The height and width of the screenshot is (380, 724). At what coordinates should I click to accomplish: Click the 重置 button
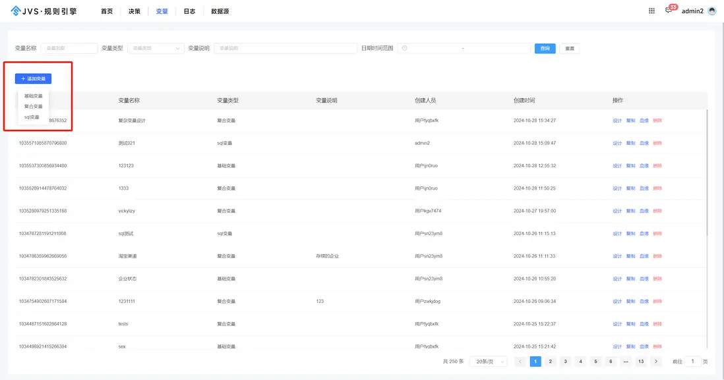[x=570, y=49]
